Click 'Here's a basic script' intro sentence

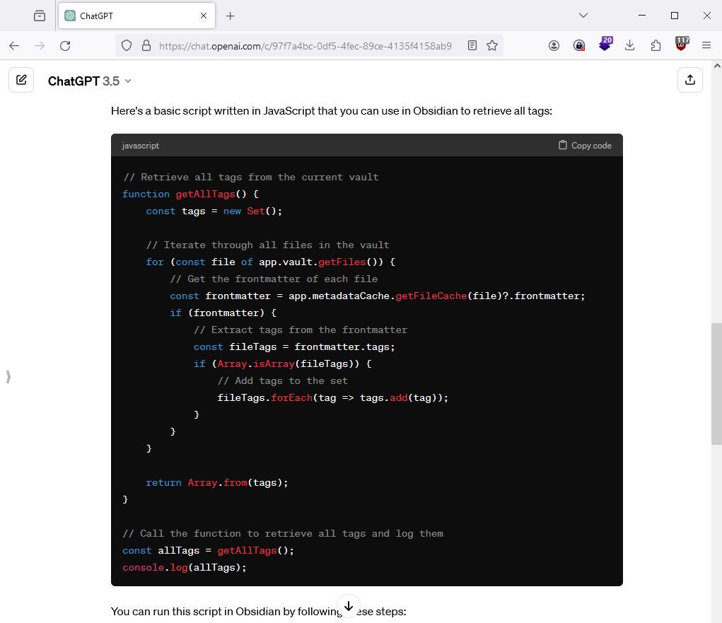tap(332, 111)
